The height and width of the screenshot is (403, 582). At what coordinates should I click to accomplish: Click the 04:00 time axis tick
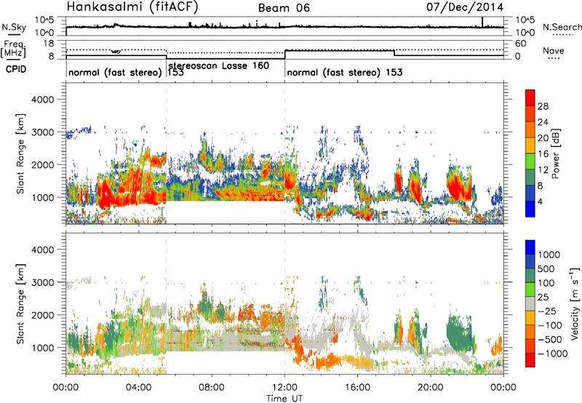(x=138, y=388)
